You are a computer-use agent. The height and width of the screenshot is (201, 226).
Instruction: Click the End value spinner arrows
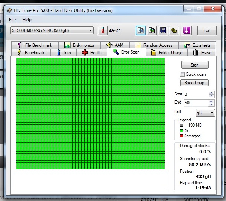pyautogui.click(x=212, y=103)
